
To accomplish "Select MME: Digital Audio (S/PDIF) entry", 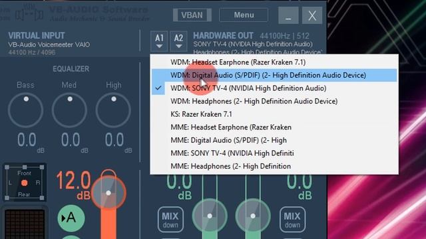I will pyautogui.click(x=274, y=140).
